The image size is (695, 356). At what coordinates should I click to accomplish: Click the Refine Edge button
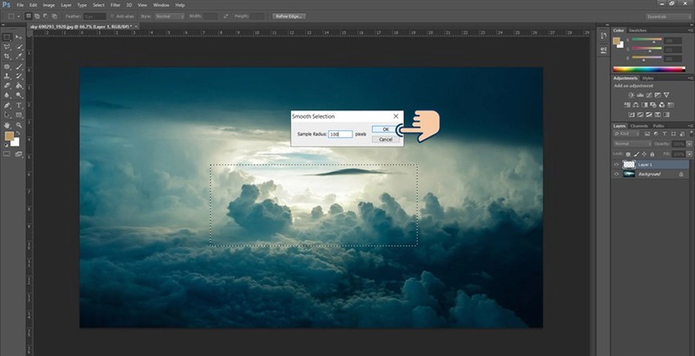pyautogui.click(x=289, y=16)
